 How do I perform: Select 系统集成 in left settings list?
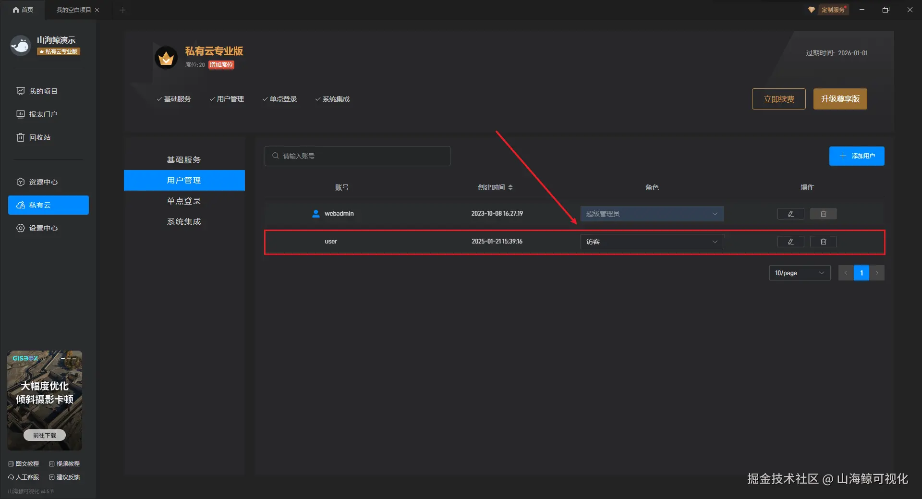(x=184, y=221)
